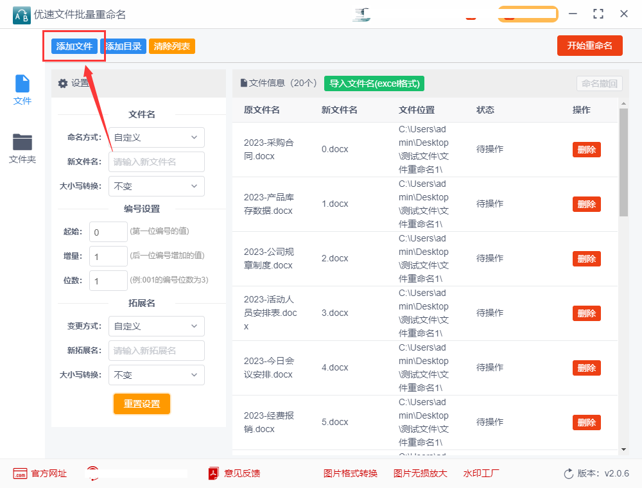Screen dimensions: 642x488
Task: Open the 图片无损放大 link
Action: 420,474
